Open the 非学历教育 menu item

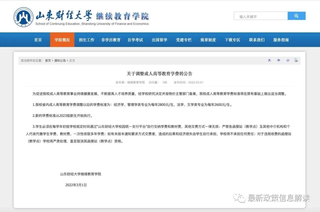111,40
